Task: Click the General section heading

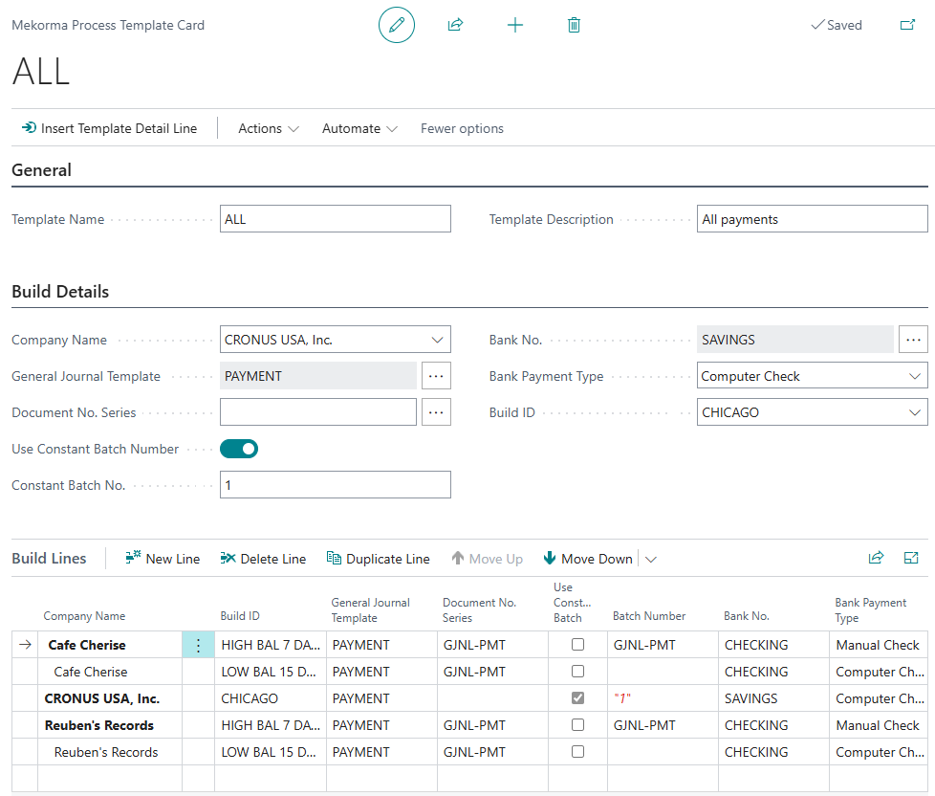Action: (x=42, y=170)
